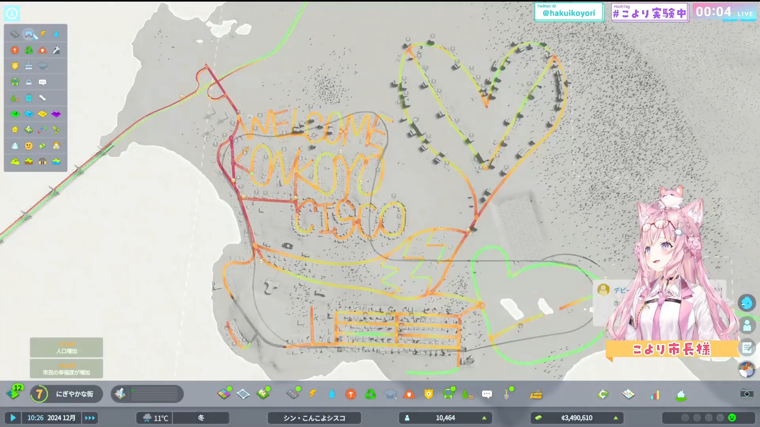The image size is (760, 427).
Task: Open the cyan trash bin info view
Action: point(29,98)
